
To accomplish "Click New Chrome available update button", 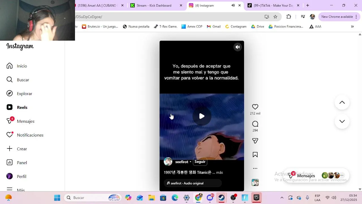I will [x=339, y=17].
